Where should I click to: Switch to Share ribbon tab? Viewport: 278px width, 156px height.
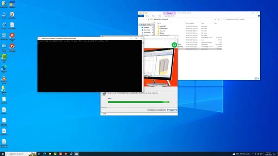click(153, 16)
